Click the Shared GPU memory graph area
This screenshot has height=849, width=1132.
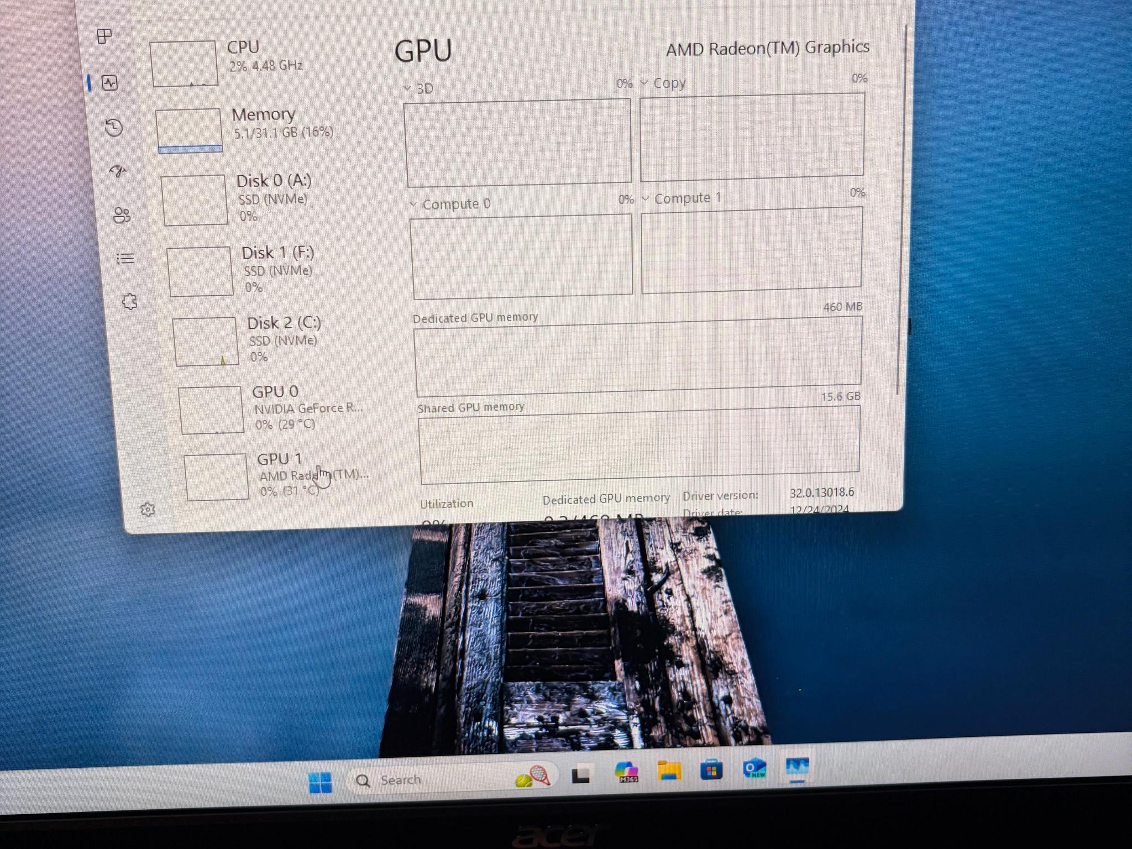tap(640, 446)
